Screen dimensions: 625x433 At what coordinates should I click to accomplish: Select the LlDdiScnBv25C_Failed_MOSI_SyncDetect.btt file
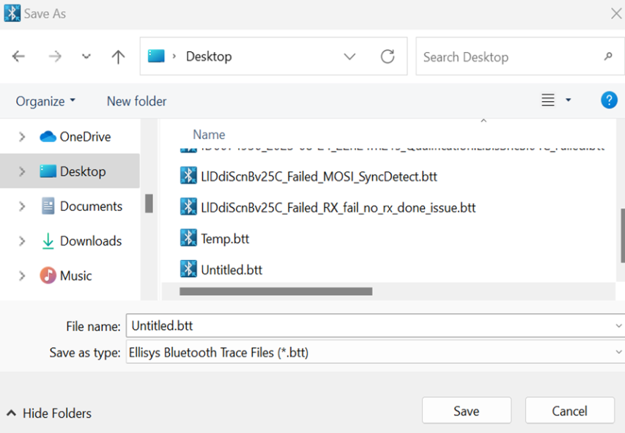[x=319, y=177]
